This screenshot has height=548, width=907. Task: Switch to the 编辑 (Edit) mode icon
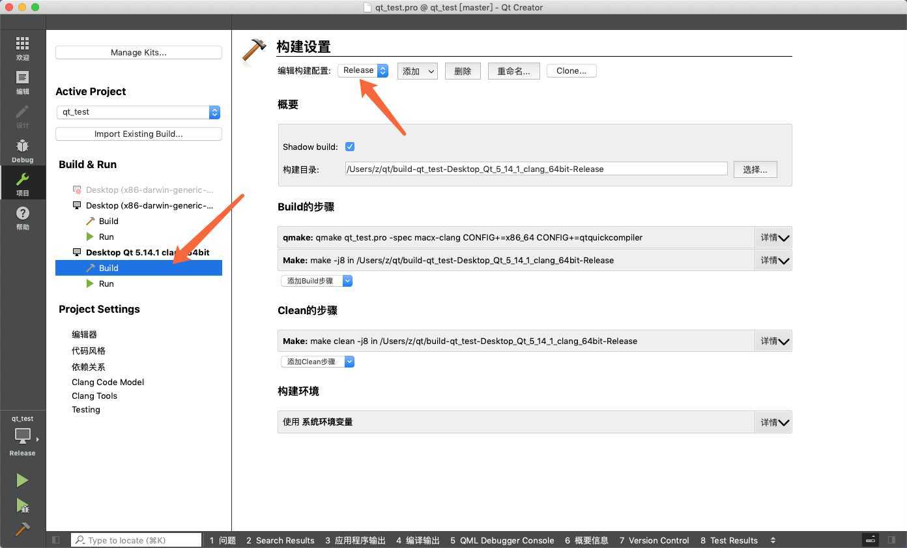[x=22, y=82]
